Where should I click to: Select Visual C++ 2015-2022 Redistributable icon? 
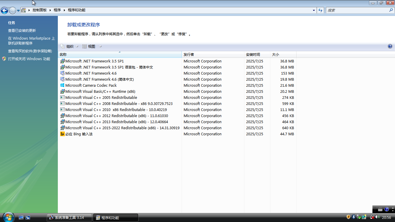[62, 128]
